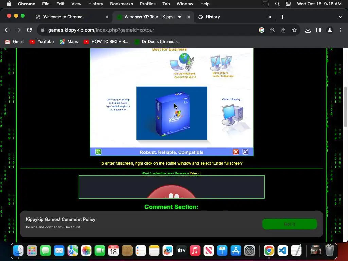Open the YouTube bookmark
The image size is (348, 261).
[42, 42]
